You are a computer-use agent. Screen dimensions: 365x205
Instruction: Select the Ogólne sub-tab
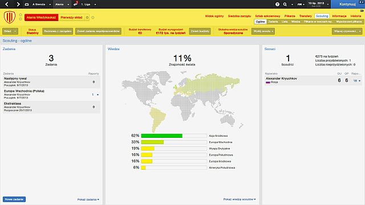(260, 22)
